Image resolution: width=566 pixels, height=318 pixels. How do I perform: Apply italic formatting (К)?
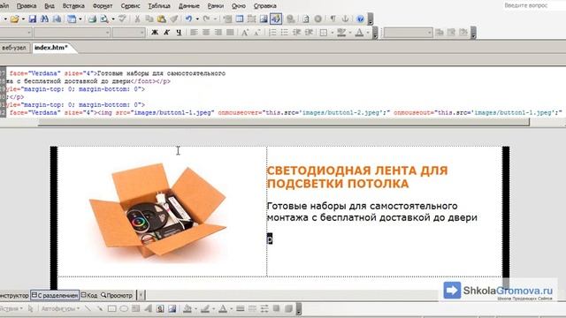(166, 33)
